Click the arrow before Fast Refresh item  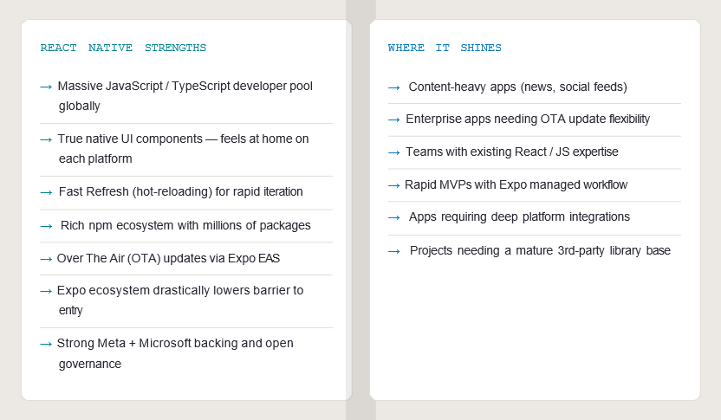(47, 192)
